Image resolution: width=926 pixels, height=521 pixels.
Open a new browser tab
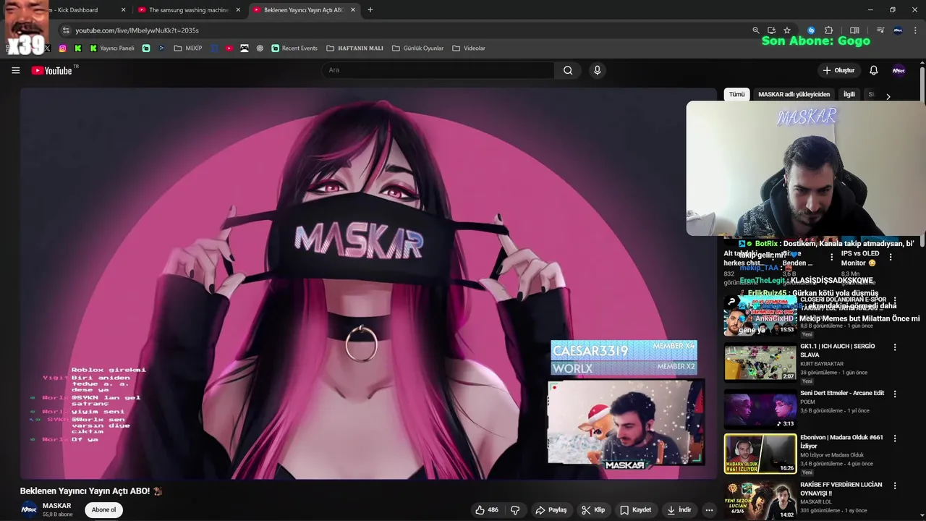click(370, 10)
